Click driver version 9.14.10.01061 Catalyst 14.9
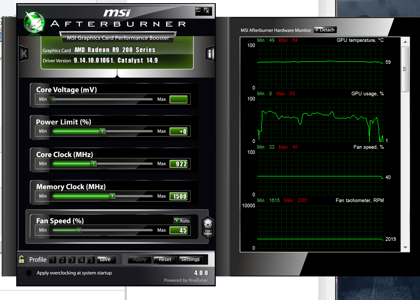 point(116,60)
